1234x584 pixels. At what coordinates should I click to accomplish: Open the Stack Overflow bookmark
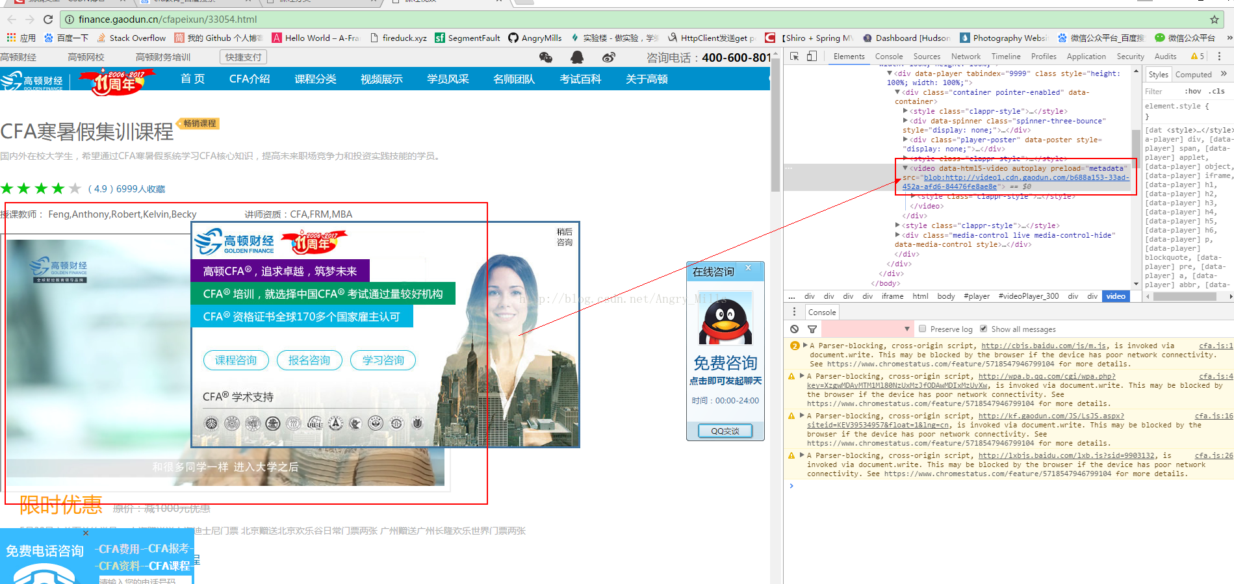131,38
